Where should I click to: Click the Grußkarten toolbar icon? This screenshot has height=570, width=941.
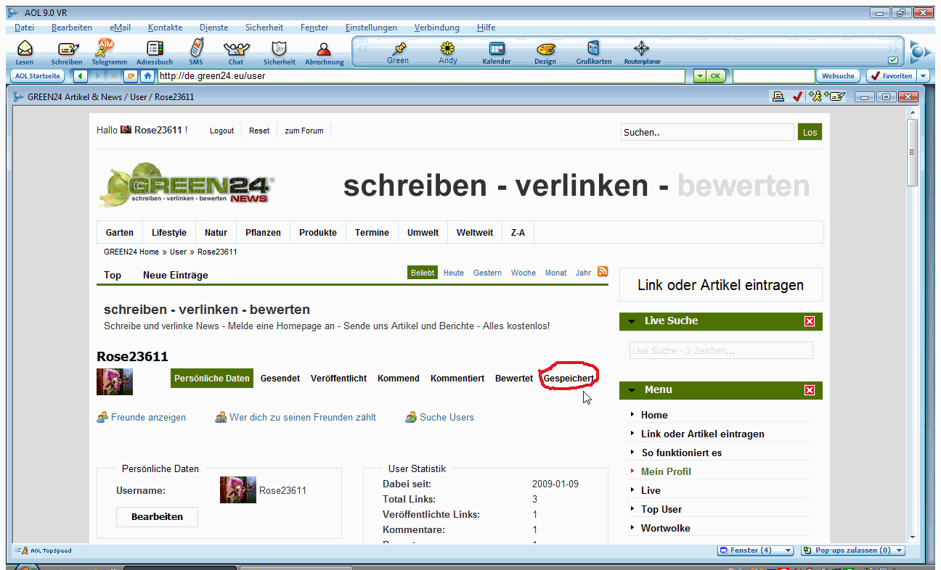593,50
